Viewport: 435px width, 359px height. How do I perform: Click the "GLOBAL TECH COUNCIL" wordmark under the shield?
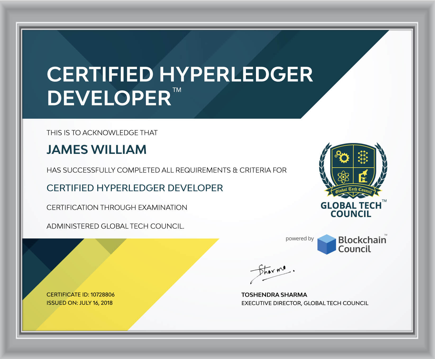click(351, 210)
